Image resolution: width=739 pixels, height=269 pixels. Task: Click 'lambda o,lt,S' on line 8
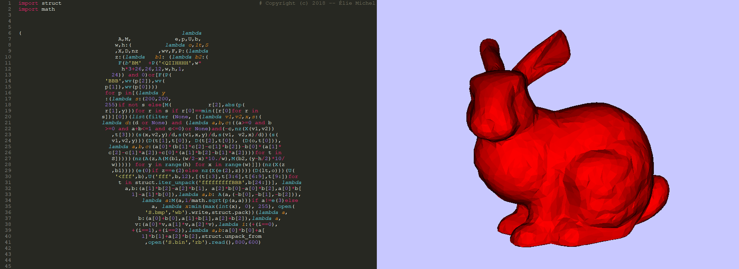click(x=187, y=45)
